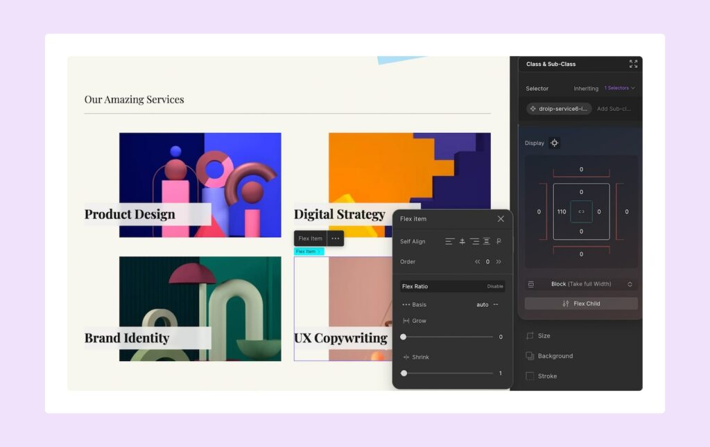The height and width of the screenshot is (447, 710).
Task: Select the first Self Align left icon
Action: pyautogui.click(x=450, y=241)
